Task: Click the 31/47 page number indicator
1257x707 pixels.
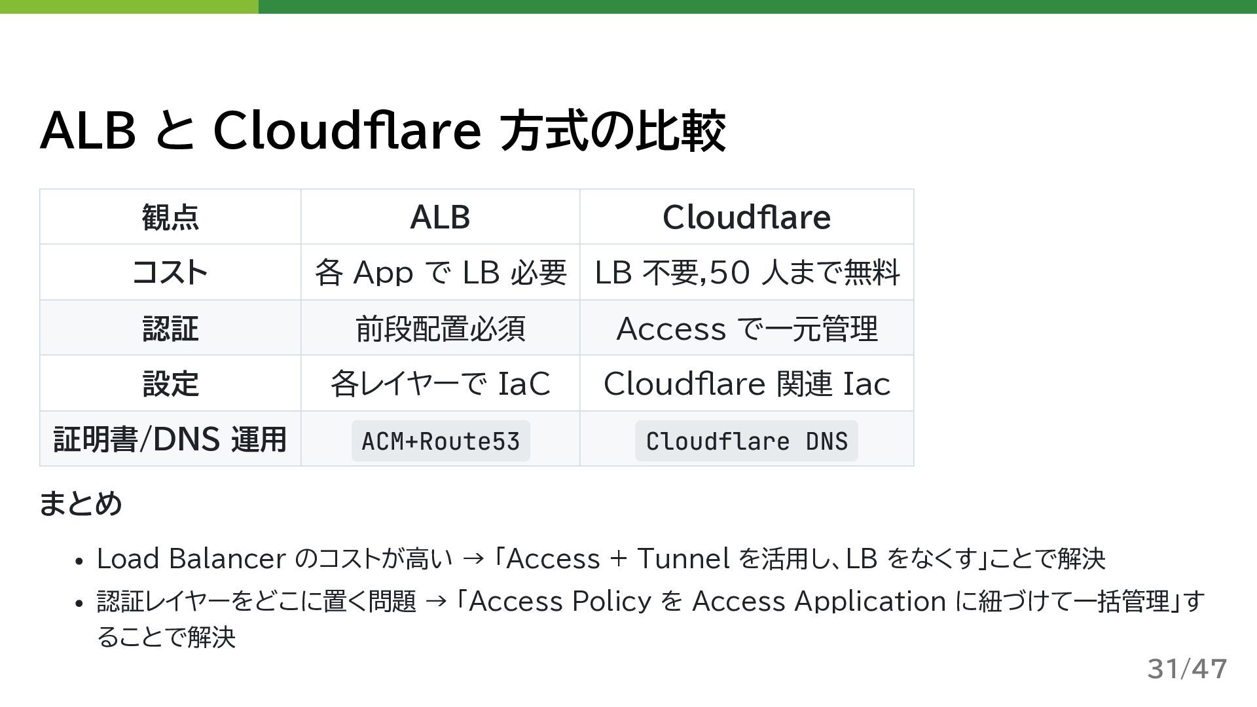Action: pos(1186,669)
